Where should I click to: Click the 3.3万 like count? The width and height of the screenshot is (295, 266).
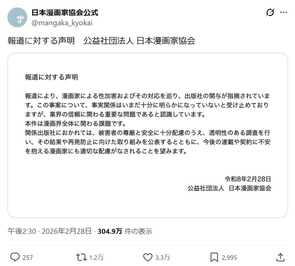(x=162, y=258)
